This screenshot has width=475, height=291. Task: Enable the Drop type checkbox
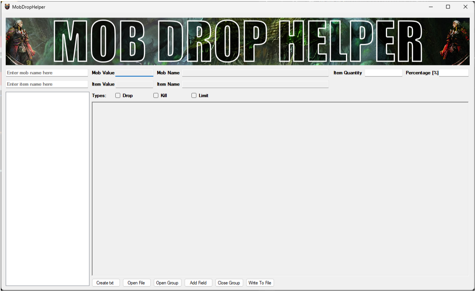[x=118, y=96]
